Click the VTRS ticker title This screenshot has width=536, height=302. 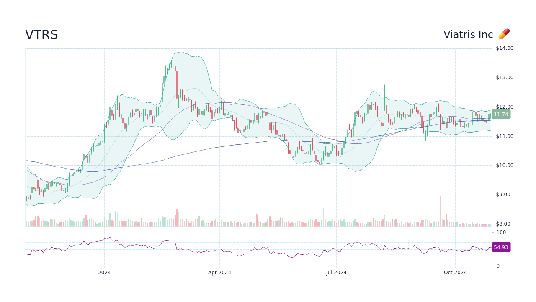pyautogui.click(x=41, y=35)
